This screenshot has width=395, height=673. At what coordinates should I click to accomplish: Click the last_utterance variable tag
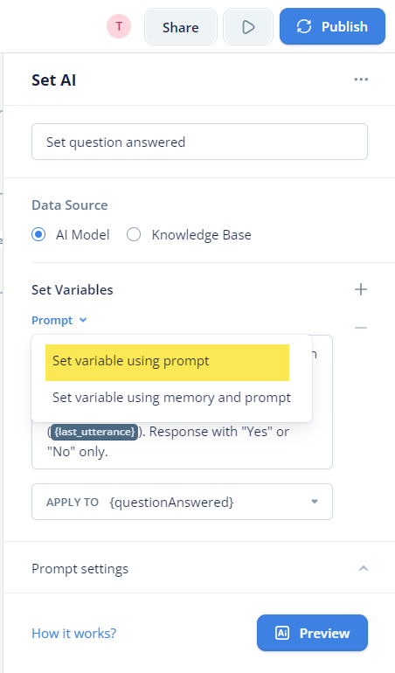pos(95,432)
